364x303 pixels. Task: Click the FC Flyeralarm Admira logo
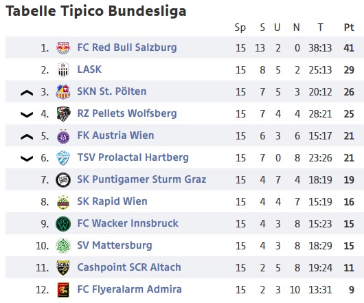[x=63, y=290]
